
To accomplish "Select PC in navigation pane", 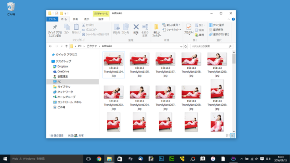I will coord(72,82).
